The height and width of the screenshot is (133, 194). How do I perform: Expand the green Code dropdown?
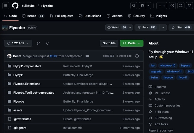coord(132,43)
